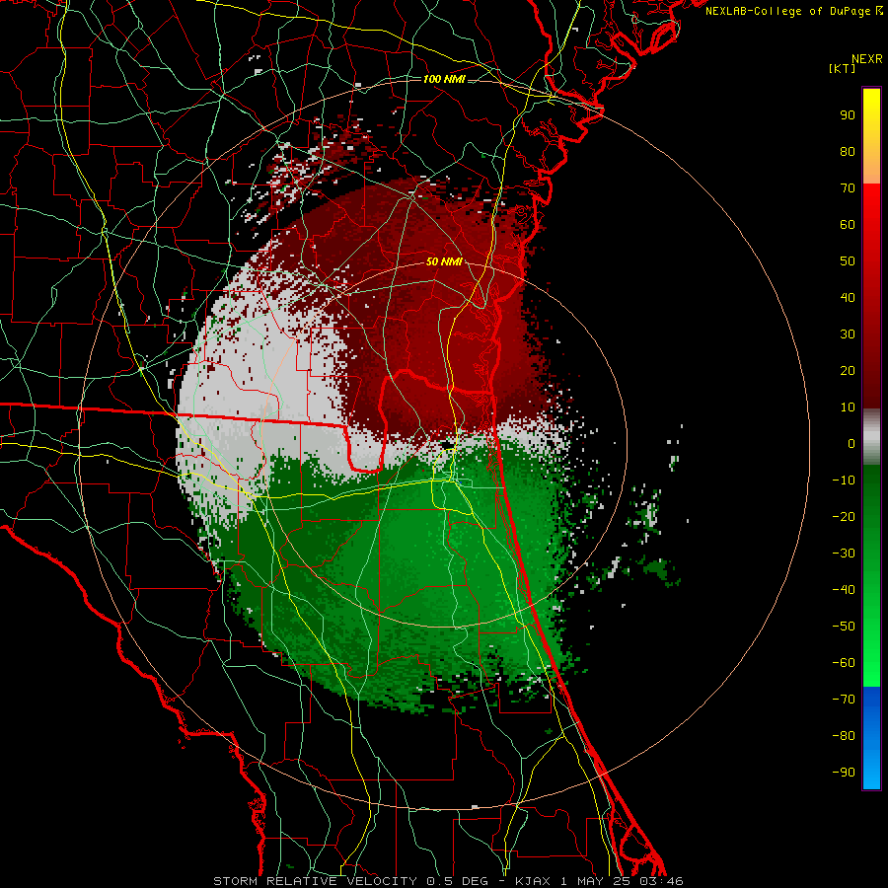The height and width of the screenshot is (888, 888).
Task: Pick the blue bottom segment of the velocity color bar
Action: pos(871,738)
